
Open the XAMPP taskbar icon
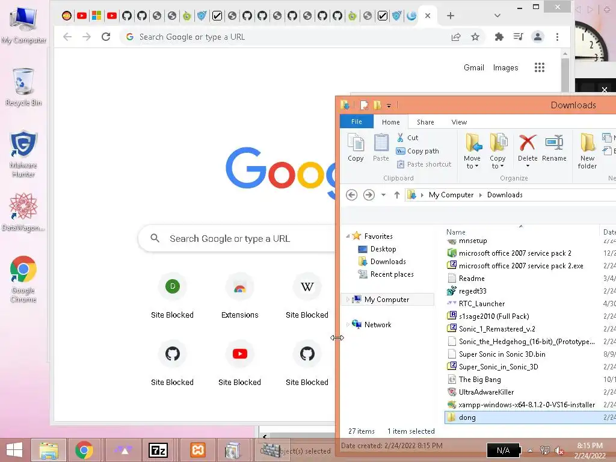[197, 450]
